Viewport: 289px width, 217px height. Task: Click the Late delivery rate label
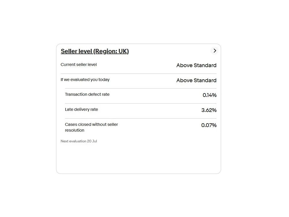point(81,109)
